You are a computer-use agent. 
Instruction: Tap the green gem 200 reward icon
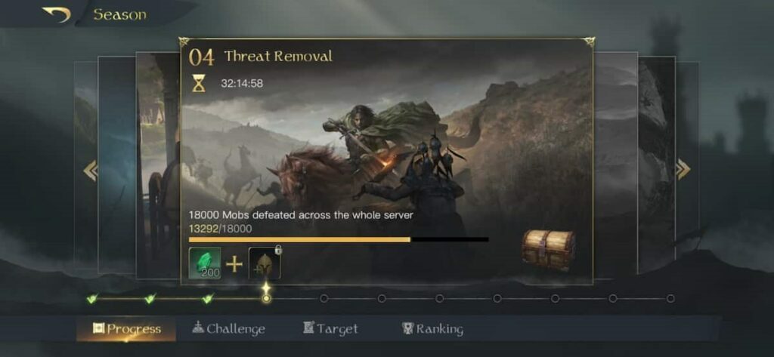coord(205,263)
